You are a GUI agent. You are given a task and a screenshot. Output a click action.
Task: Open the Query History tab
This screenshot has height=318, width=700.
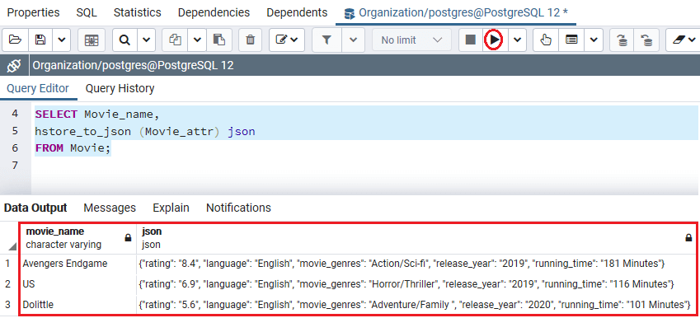(x=120, y=88)
